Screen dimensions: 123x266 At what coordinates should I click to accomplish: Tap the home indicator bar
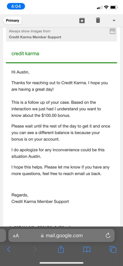tap(61, 263)
